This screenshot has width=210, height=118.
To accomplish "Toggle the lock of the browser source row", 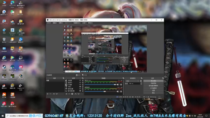I will pyautogui.click(x=83, y=81).
